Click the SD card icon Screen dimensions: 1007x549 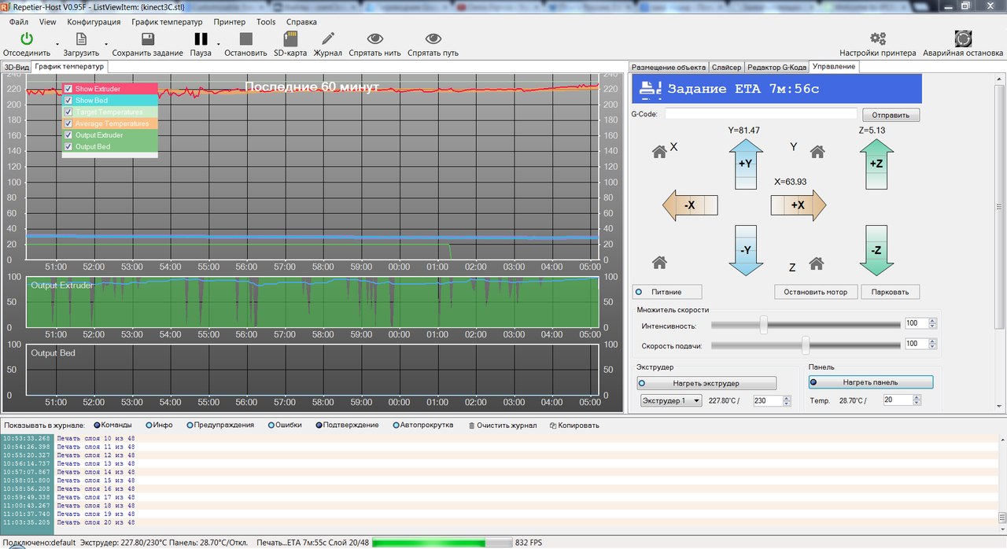point(290,39)
